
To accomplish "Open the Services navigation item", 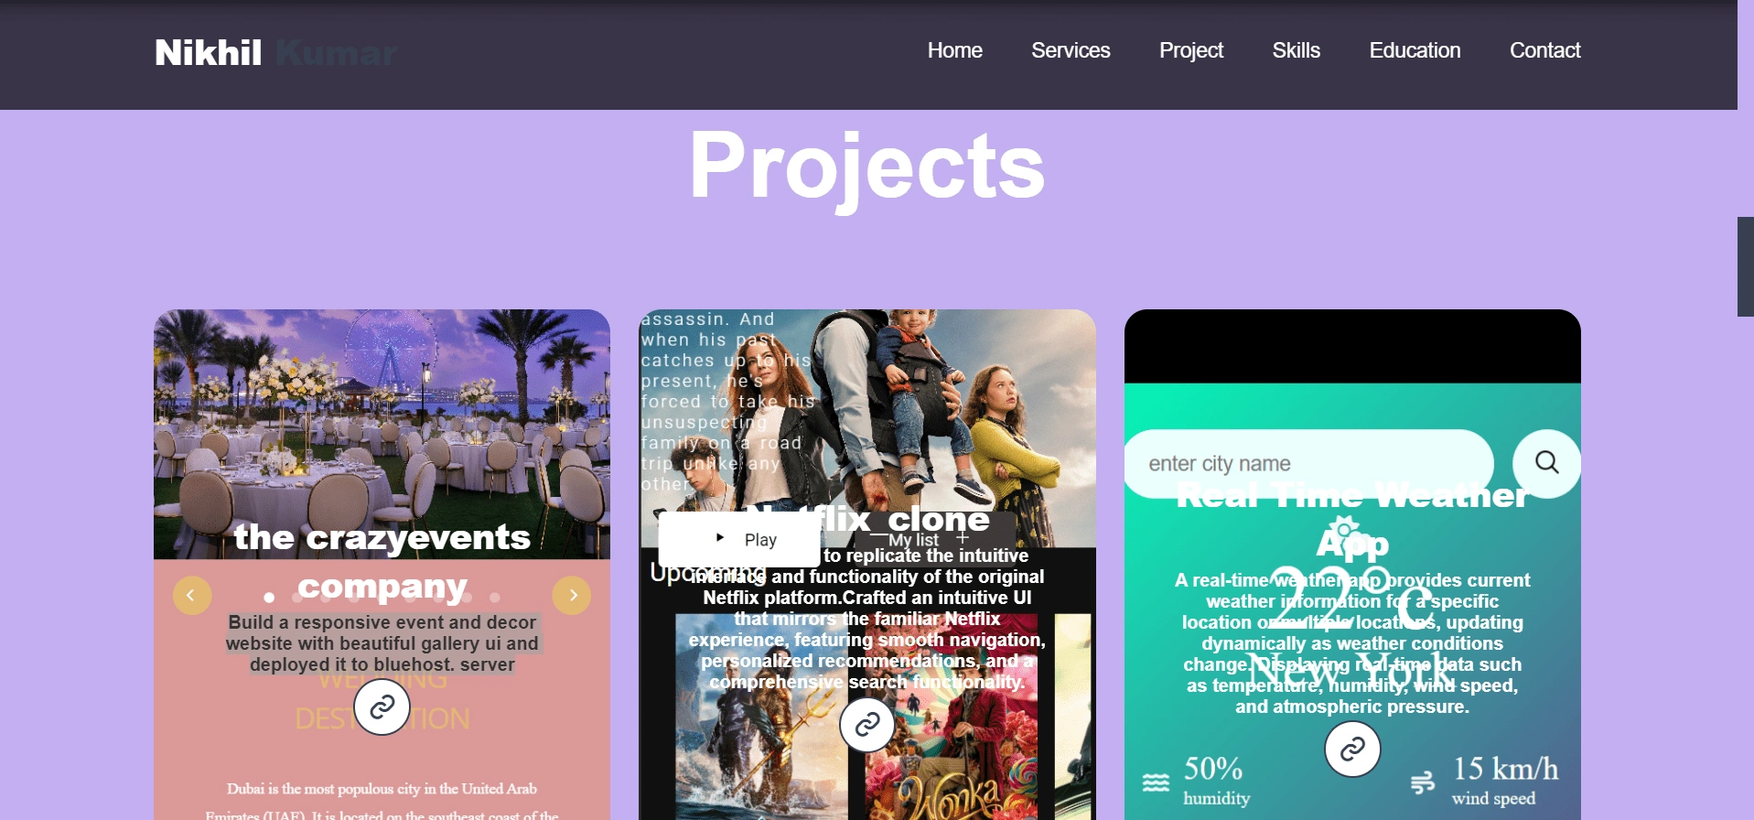I will (x=1071, y=50).
